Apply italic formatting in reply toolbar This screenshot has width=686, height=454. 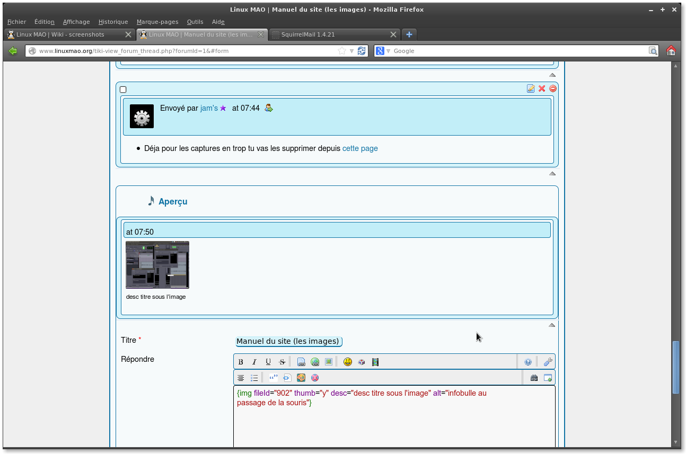coord(254,362)
